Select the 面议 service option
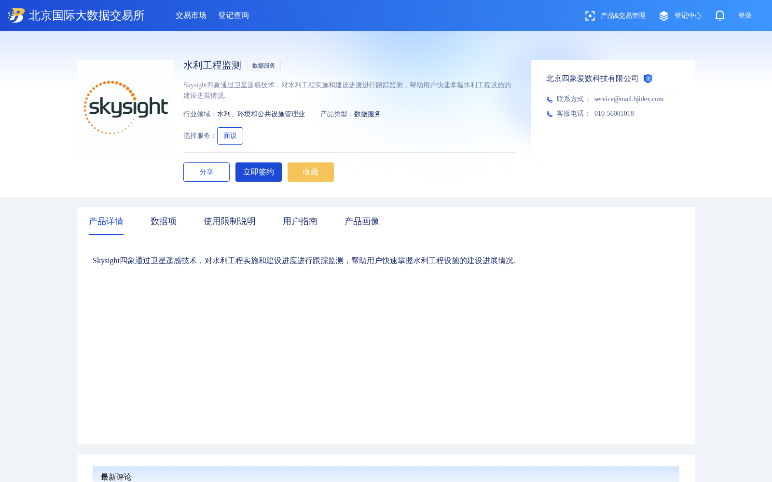The height and width of the screenshot is (482, 772). (x=230, y=136)
